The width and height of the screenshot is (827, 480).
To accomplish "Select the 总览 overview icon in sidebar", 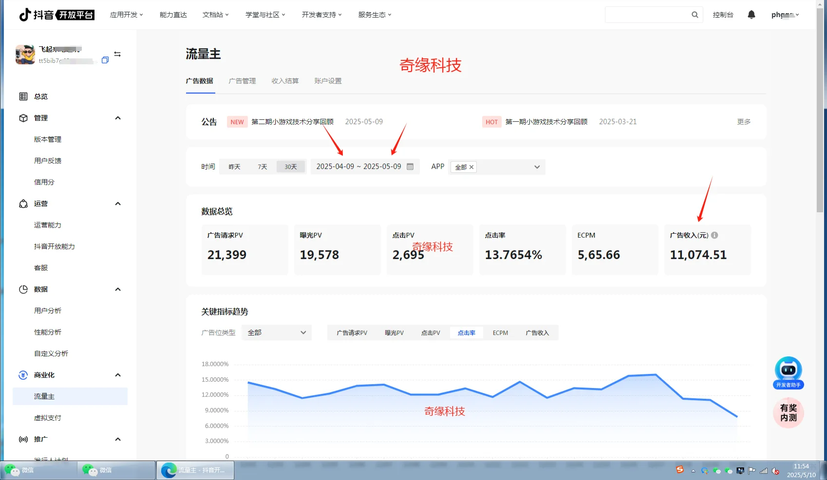I will 23,96.
